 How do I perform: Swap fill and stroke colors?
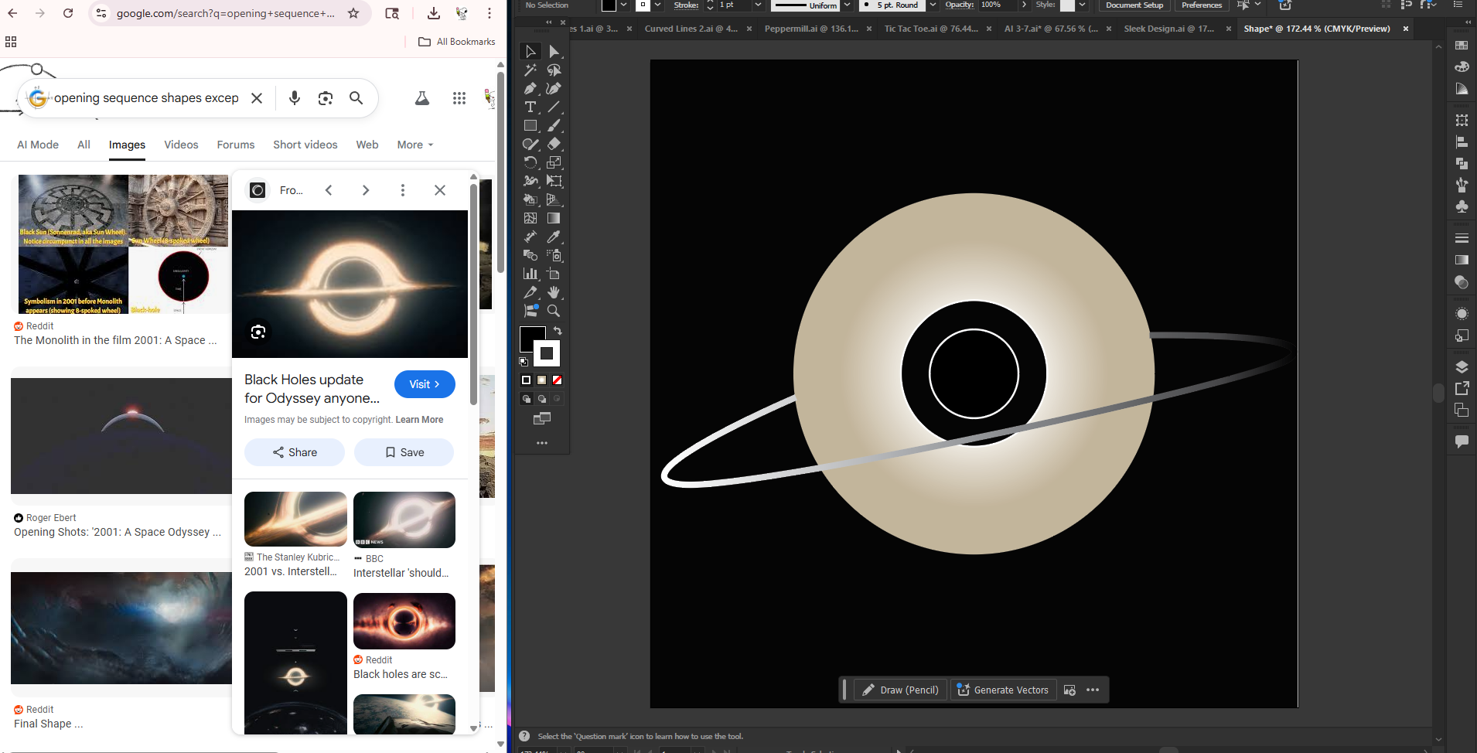point(558,330)
